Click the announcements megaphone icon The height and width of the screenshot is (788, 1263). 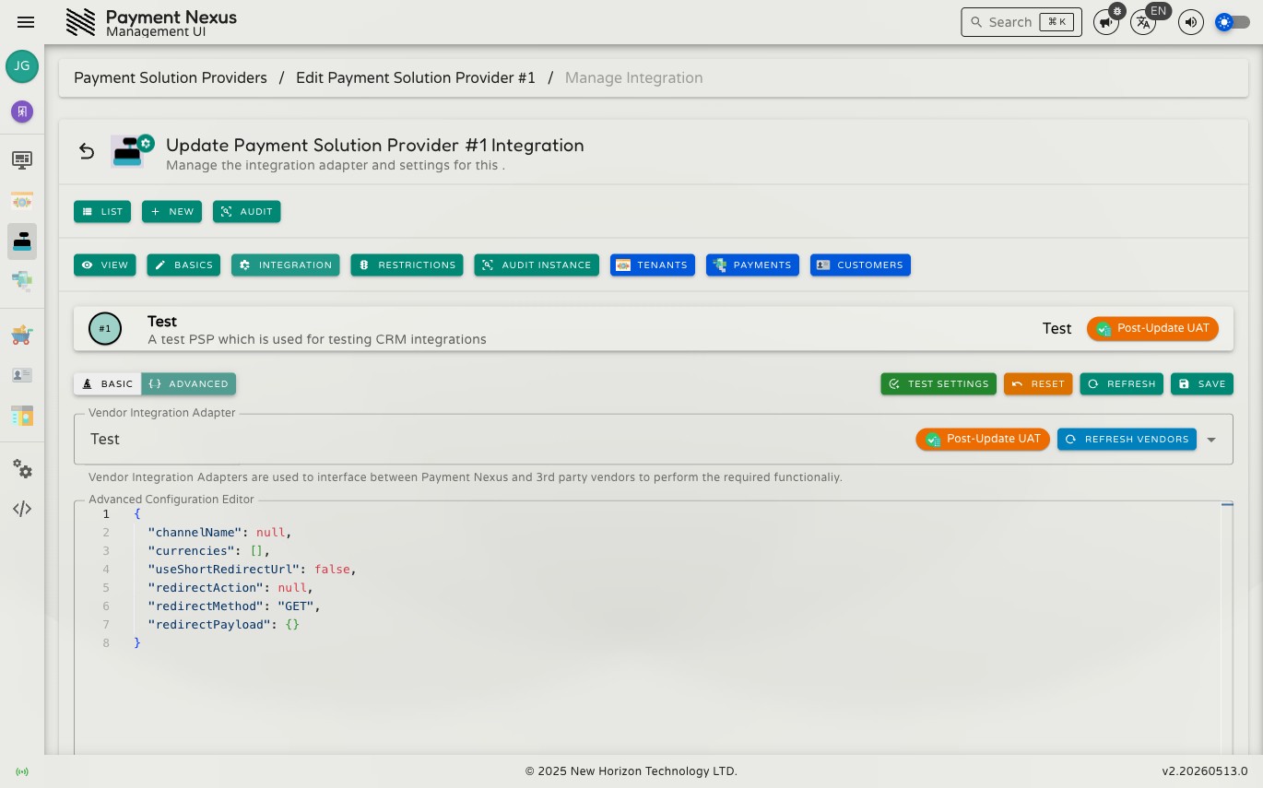click(x=1104, y=23)
